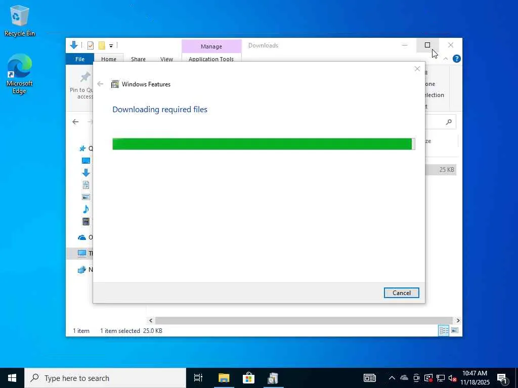Switch to the Home ribbon tab
Viewport: 518px width, 388px height.
pyautogui.click(x=109, y=59)
